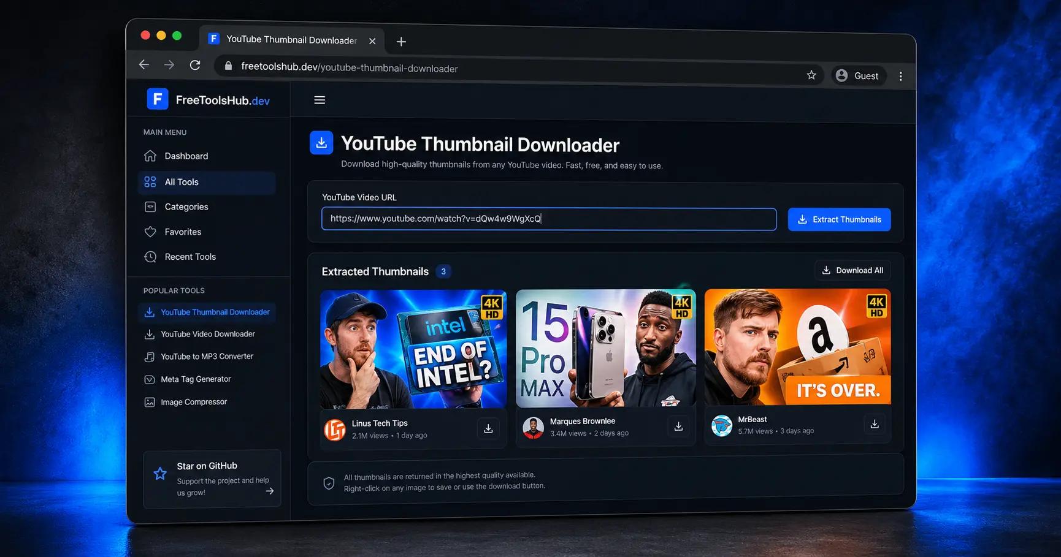Click the Meta Tag Generator icon
Screen dimensions: 1061x557
click(x=149, y=379)
